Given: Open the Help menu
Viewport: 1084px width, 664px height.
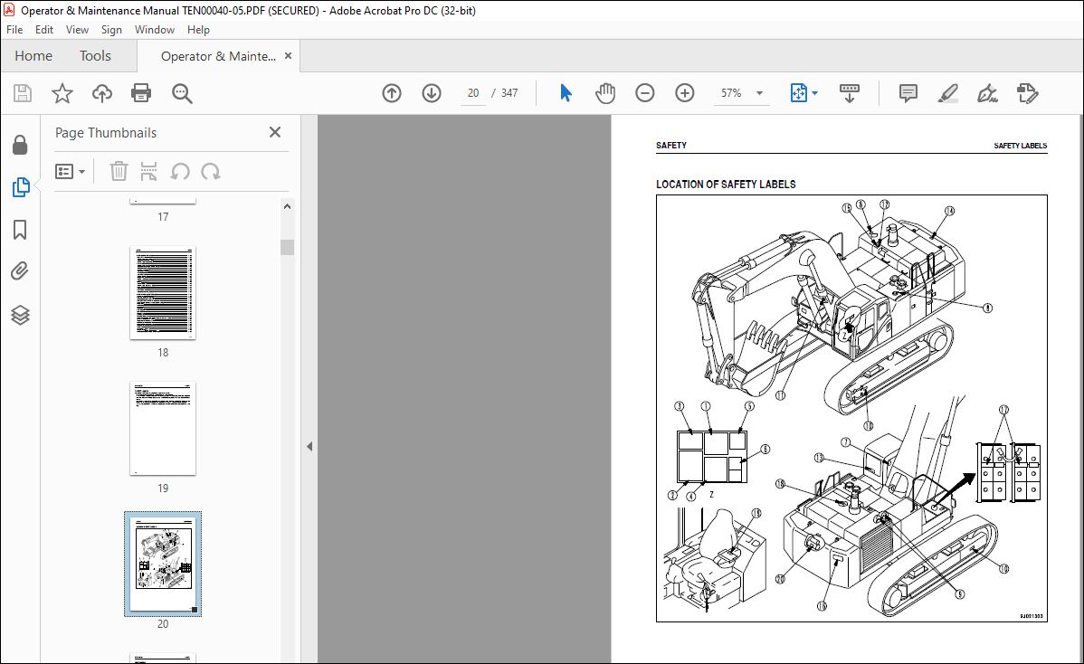Looking at the screenshot, I should click(198, 30).
